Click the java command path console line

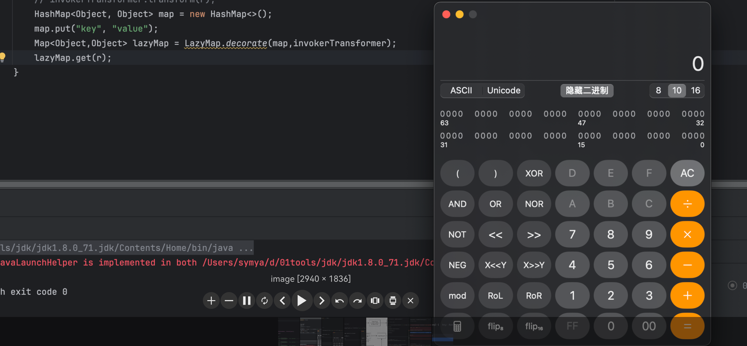[126, 248]
